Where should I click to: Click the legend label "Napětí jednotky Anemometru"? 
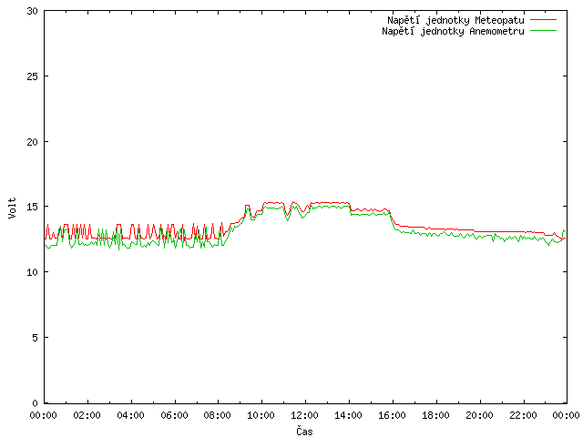pyautogui.click(x=453, y=31)
